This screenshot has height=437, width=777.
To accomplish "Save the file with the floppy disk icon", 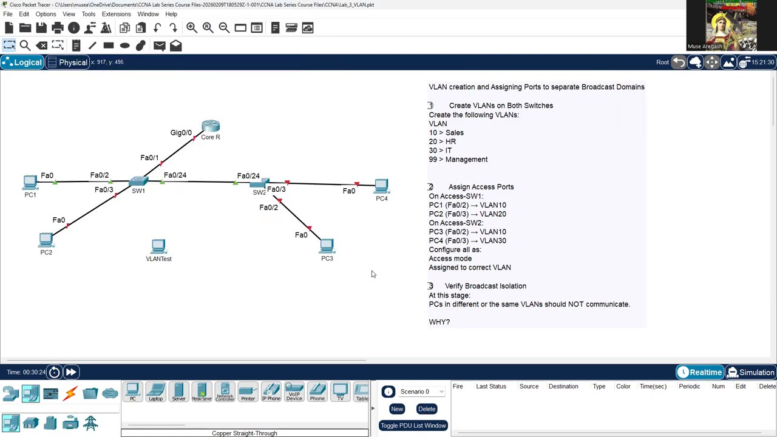I will [x=41, y=28].
